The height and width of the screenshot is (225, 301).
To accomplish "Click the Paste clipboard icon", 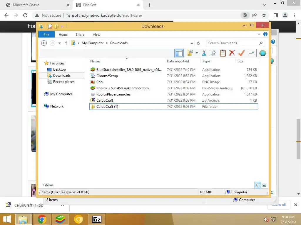I will pos(223,53).
